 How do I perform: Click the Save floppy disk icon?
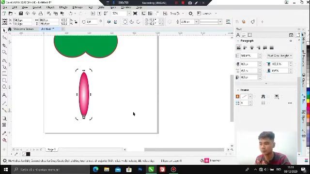pos(21,14)
